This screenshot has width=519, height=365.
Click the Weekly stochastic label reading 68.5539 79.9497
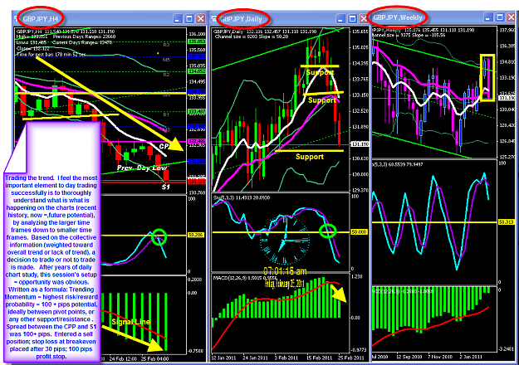pos(398,164)
